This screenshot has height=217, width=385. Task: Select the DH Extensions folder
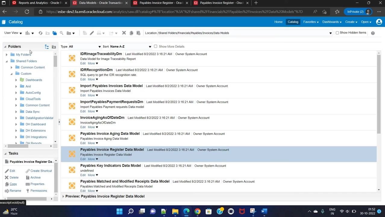pos(36,131)
